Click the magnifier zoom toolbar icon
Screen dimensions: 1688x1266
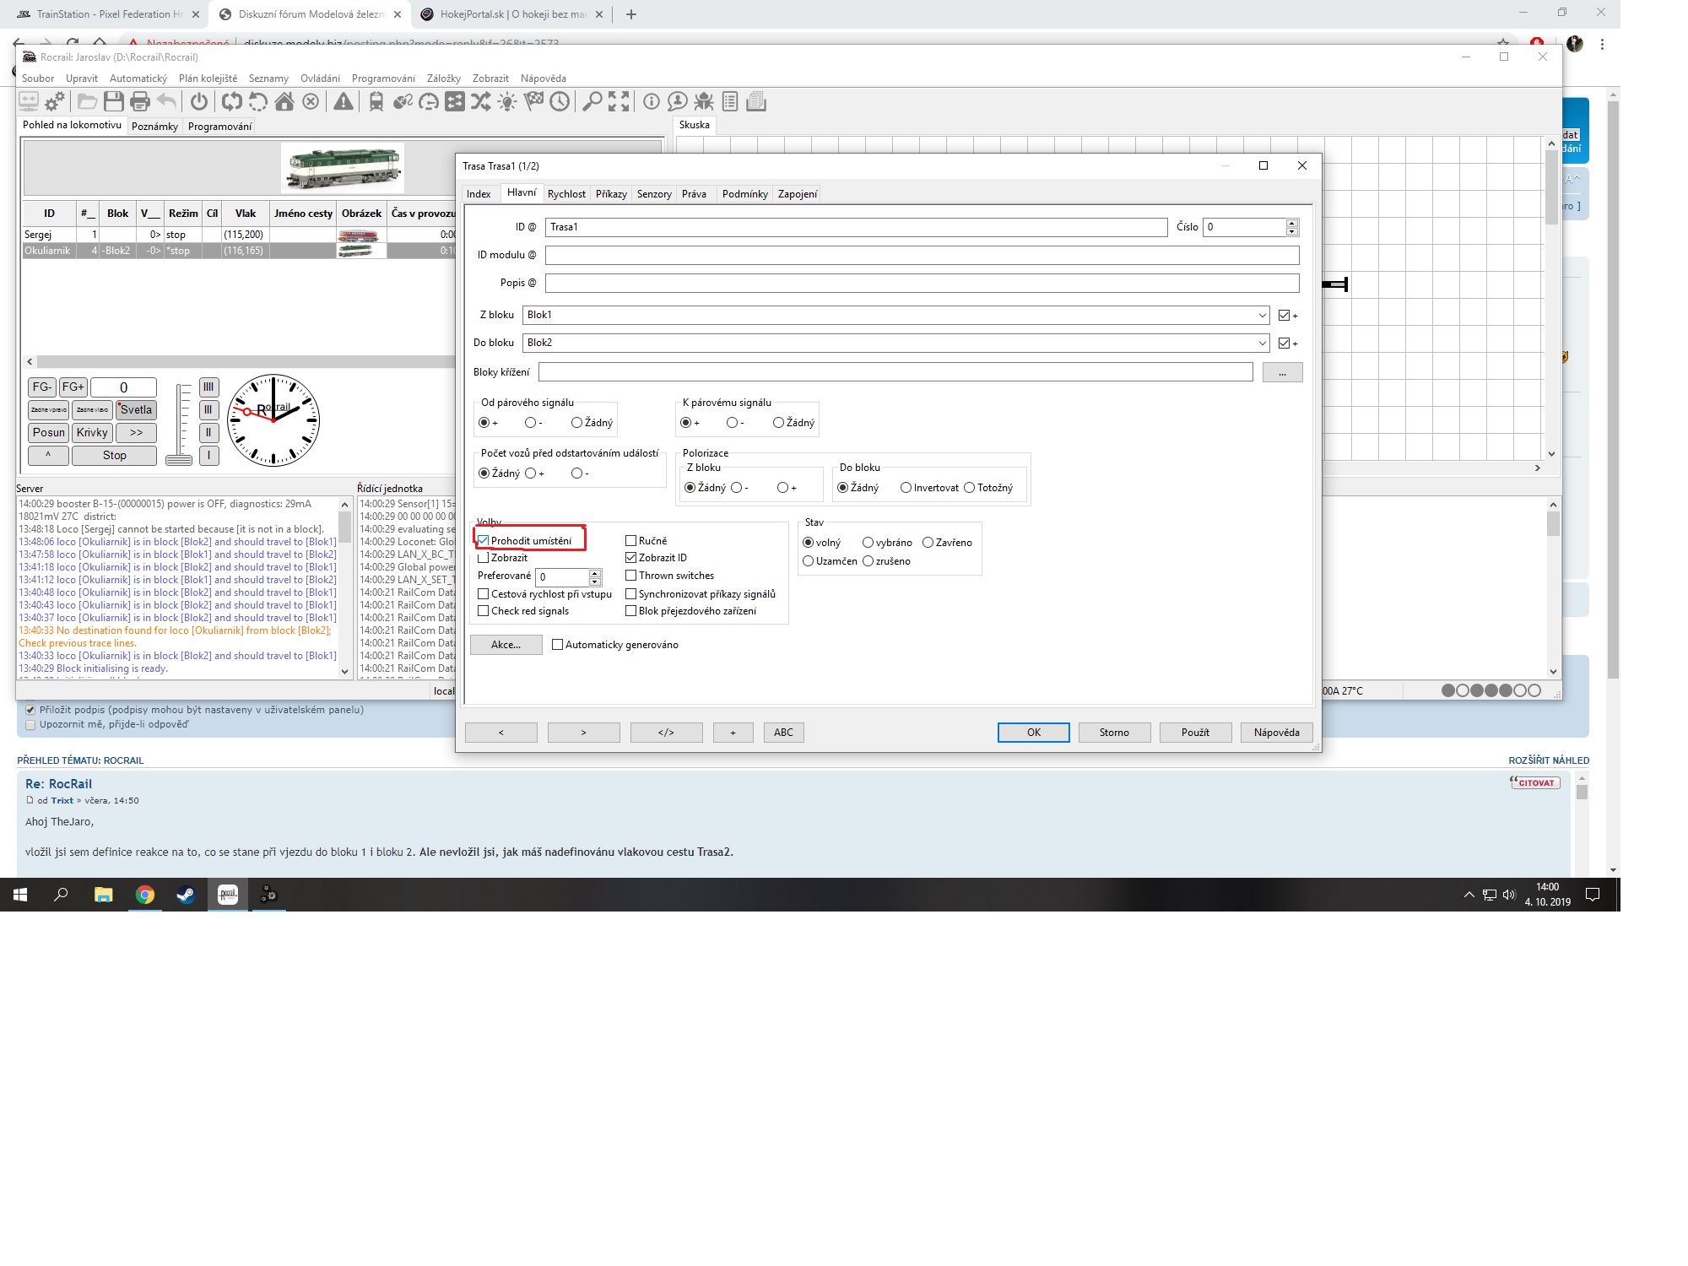tap(592, 102)
